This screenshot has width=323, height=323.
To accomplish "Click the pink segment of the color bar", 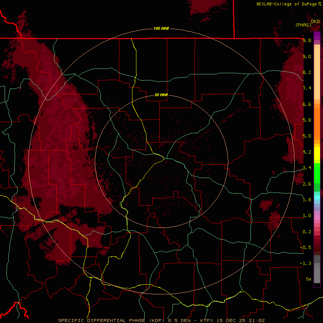I will click(317, 217).
